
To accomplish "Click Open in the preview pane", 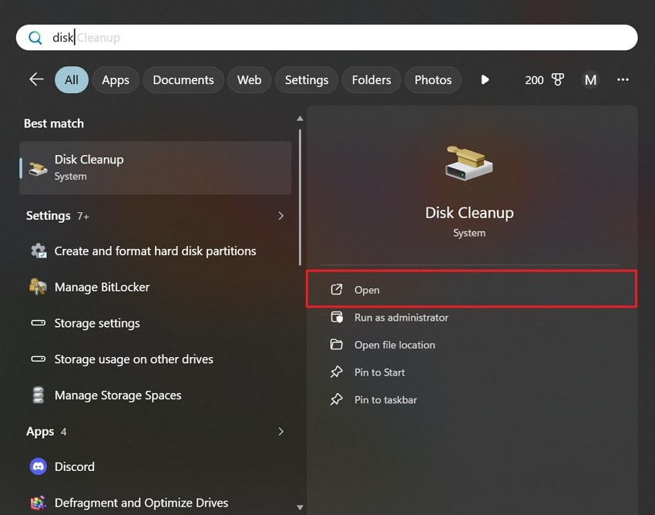I will 471,289.
